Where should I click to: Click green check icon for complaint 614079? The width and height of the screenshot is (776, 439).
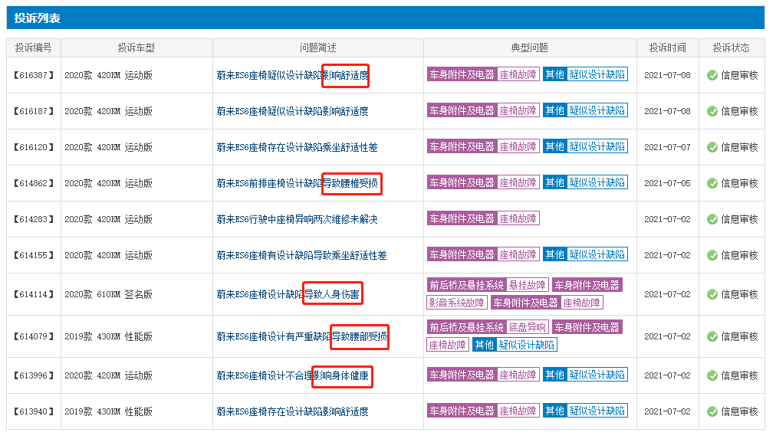coord(712,336)
